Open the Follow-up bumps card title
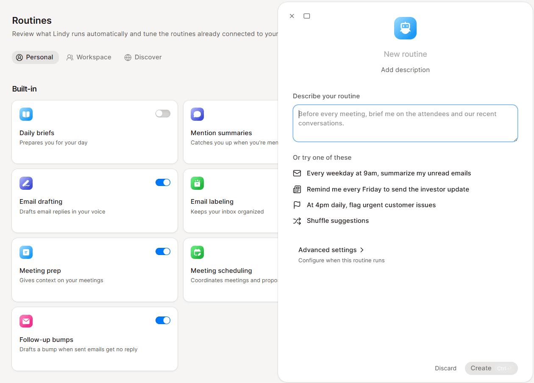 pos(46,340)
